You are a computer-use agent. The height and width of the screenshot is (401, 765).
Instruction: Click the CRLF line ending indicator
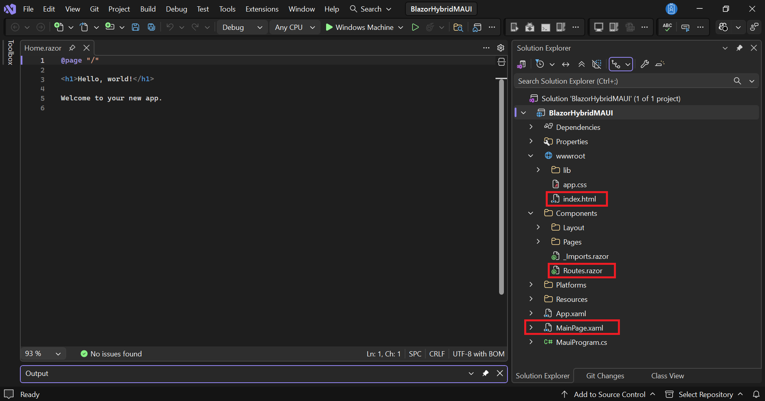pos(437,354)
